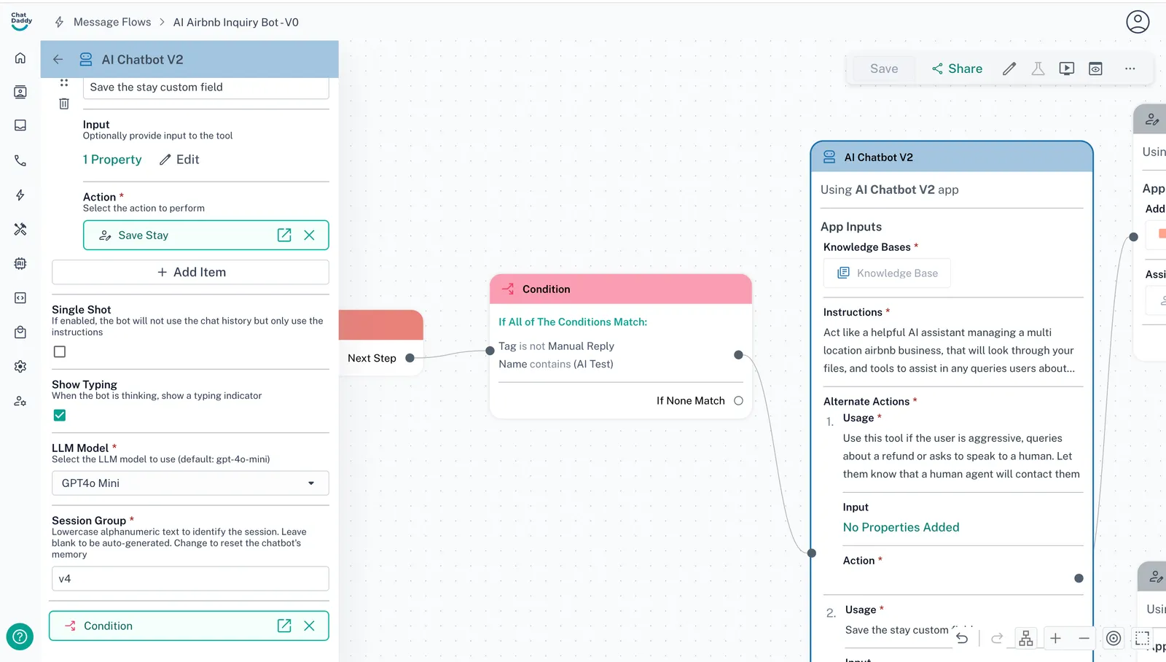Click the Share button

[x=957, y=69]
